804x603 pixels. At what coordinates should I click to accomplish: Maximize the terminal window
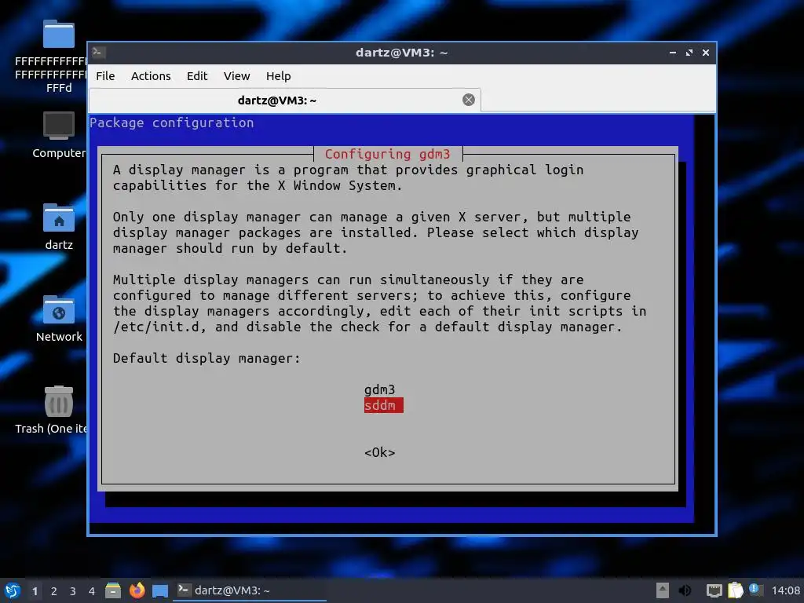click(x=689, y=53)
